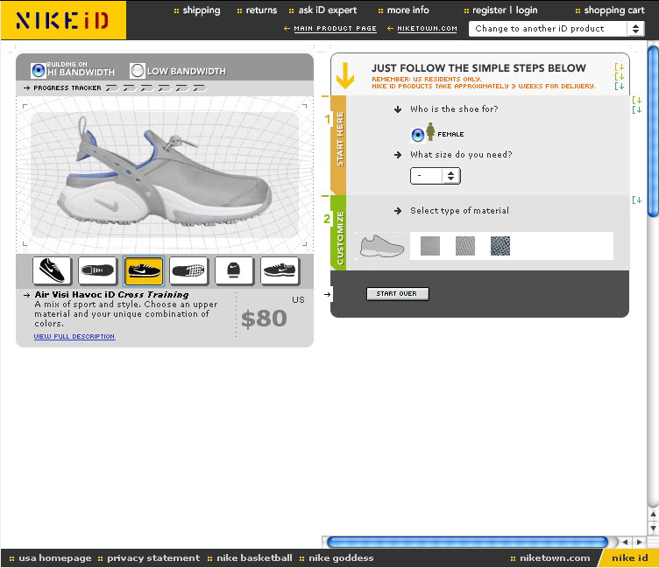Select the fifth shoe style icon (rear view)
Screen dimensions: 659x568
[x=234, y=270]
